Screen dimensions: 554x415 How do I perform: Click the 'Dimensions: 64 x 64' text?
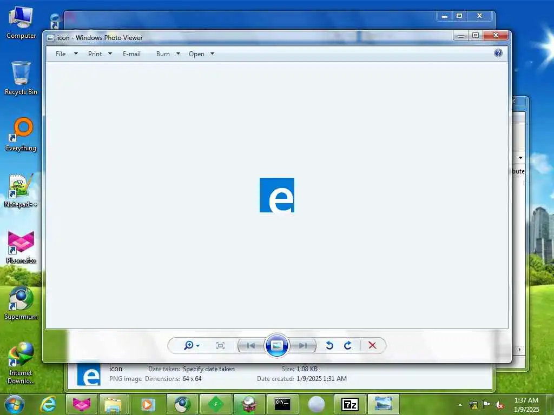point(173,379)
